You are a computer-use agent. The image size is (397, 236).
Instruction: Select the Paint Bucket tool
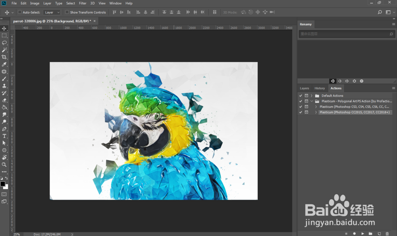(4, 107)
